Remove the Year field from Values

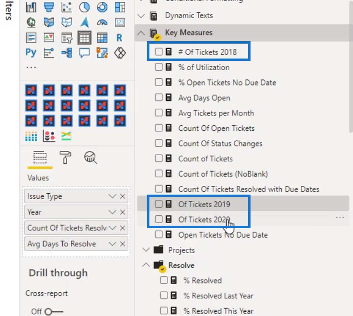tap(123, 212)
